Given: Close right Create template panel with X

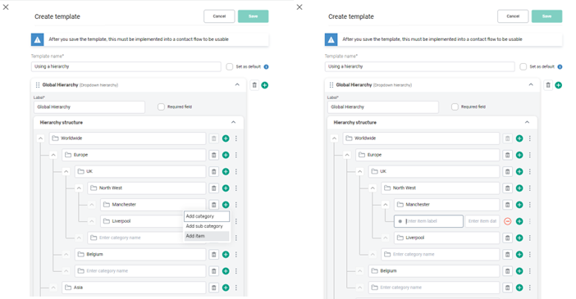Looking at the screenshot, I should tap(299, 7).
